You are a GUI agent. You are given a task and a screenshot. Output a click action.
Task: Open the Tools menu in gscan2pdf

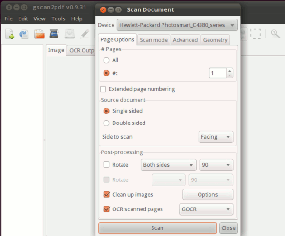pyautogui.click(x=58, y=19)
